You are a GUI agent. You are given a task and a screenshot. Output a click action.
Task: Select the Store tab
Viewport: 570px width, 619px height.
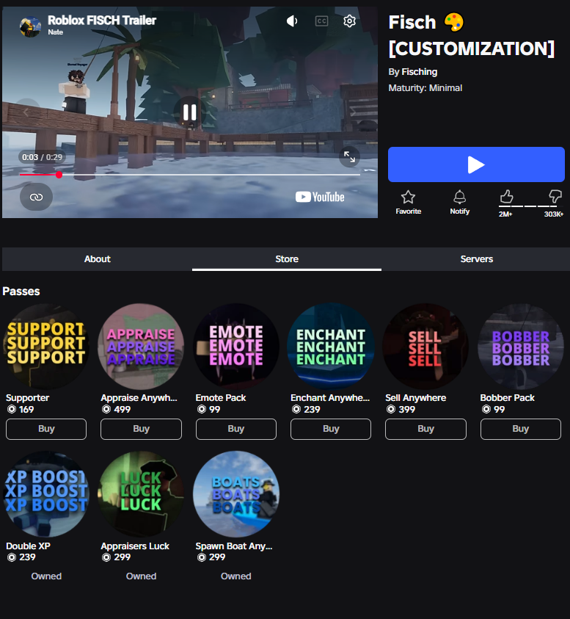point(287,259)
